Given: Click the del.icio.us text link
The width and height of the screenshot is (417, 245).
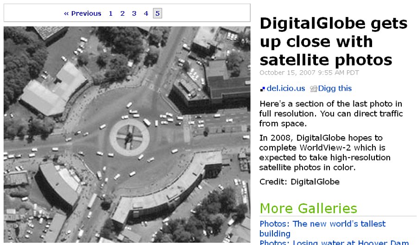Looking at the screenshot, I should 285,88.
